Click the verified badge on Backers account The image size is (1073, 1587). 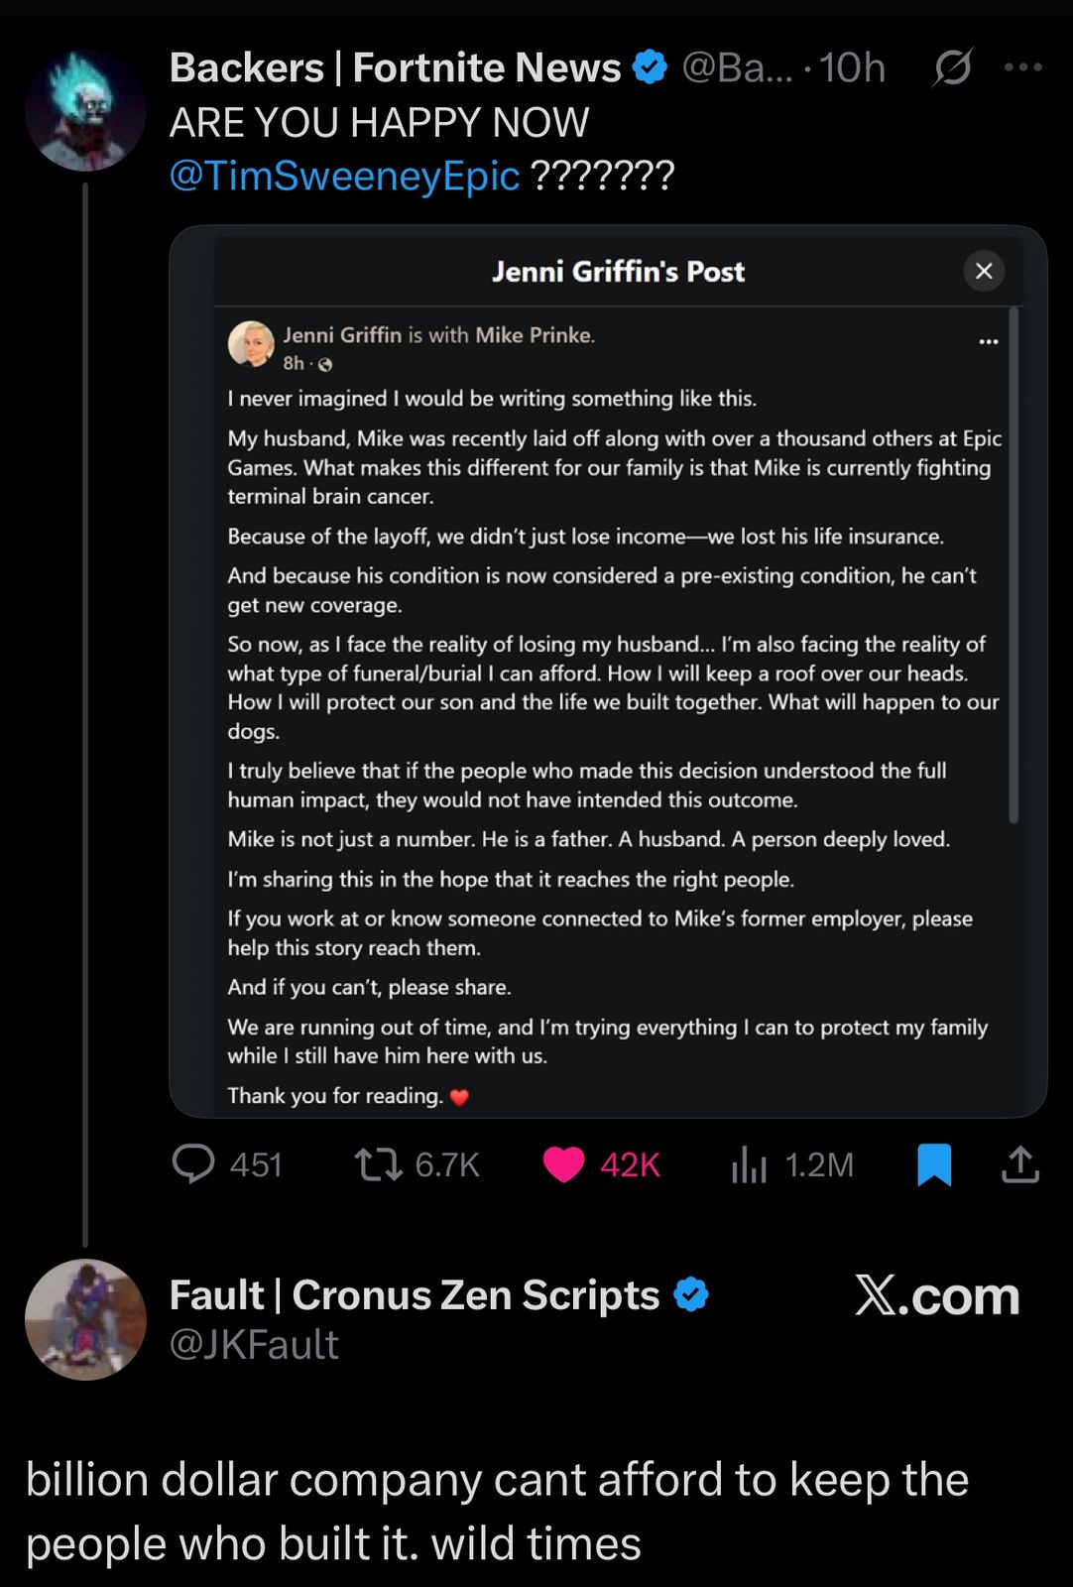[x=650, y=68]
